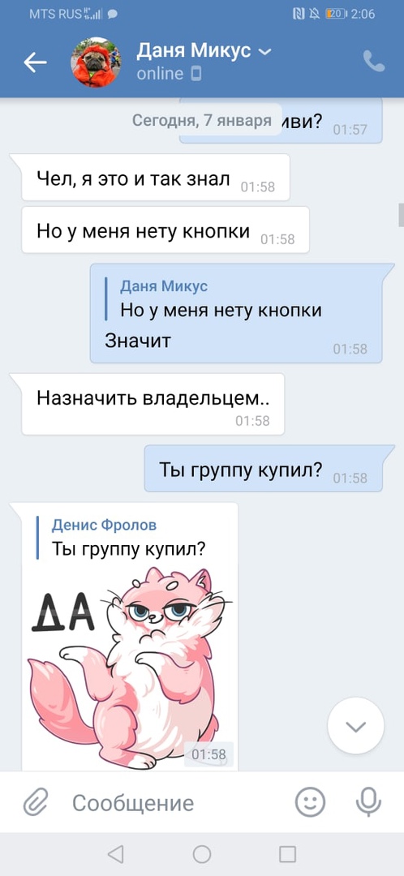Jump to latest messages with down-arrow button
The height and width of the screenshot is (876, 404).
(x=356, y=726)
